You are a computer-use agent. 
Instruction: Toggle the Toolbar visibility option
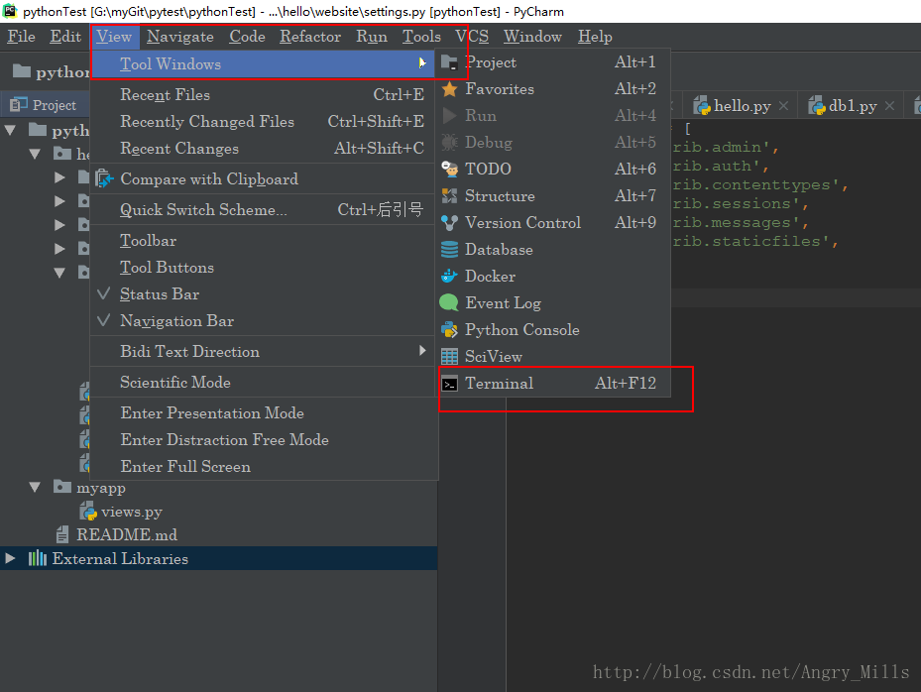(262, 241)
